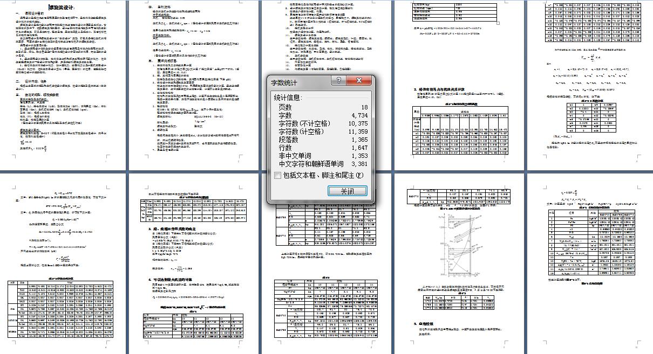This screenshot has width=653, height=354.
Task: Click the second page in the bottom row
Action: [x=193, y=265]
